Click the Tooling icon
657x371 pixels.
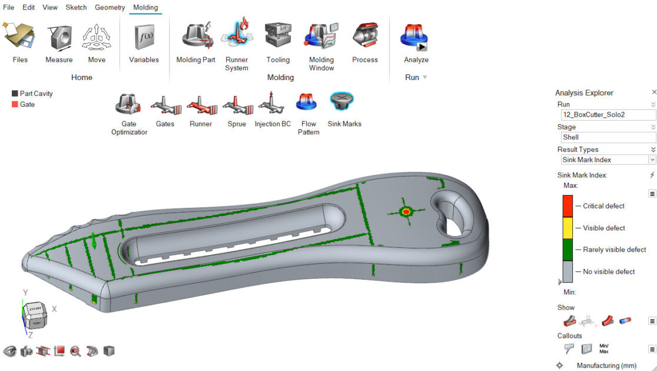tap(278, 37)
